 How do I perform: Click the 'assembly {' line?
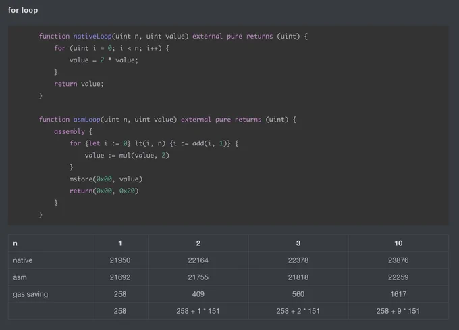click(73, 131)
